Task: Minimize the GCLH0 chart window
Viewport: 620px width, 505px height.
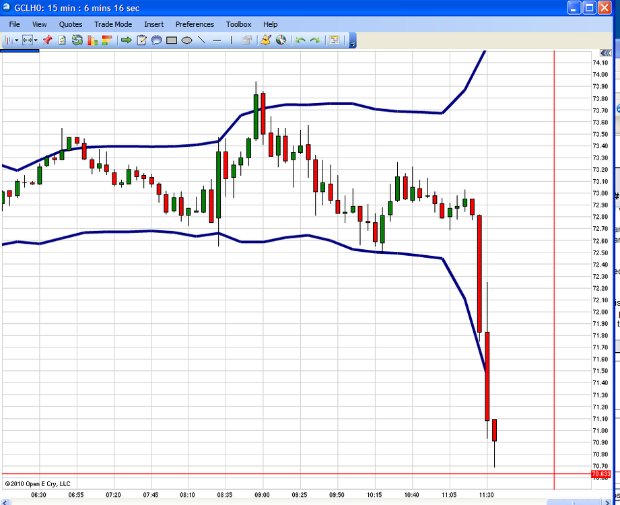Action: (574, 7)
